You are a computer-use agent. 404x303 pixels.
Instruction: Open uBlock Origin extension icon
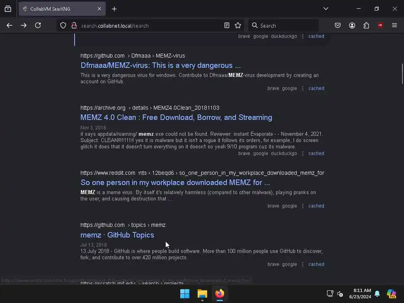380,25
